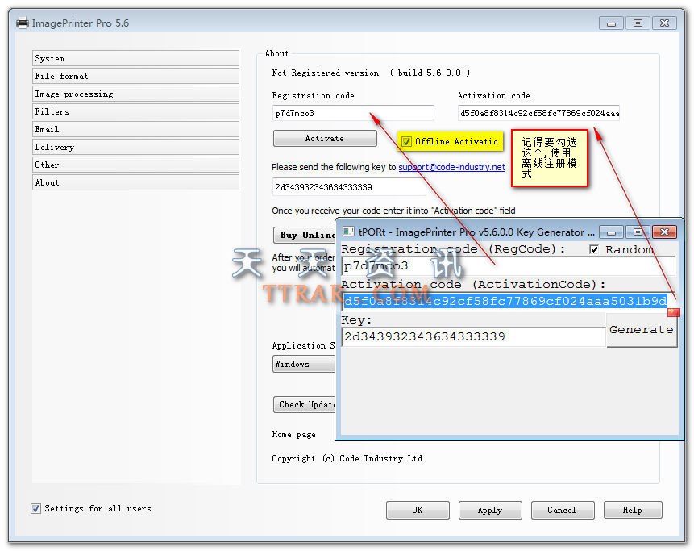Click the Check Update button

(305, 404)
